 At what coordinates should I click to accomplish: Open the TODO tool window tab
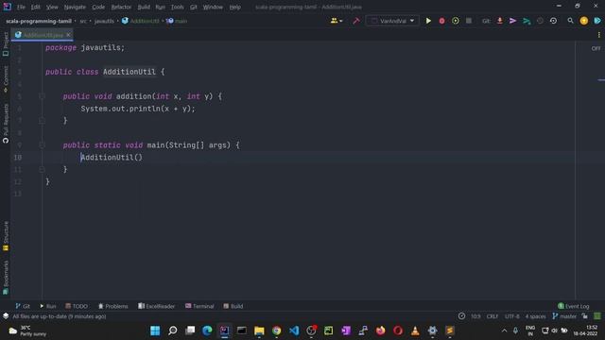point(77,306)
